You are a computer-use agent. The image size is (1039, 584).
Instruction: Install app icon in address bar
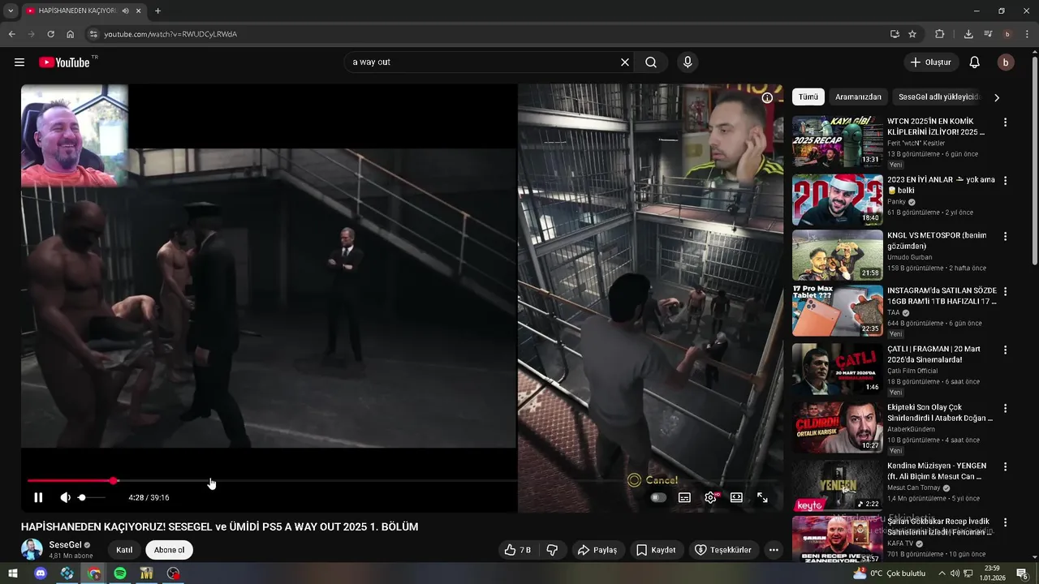pyautogui.click(x=895, y=34)
